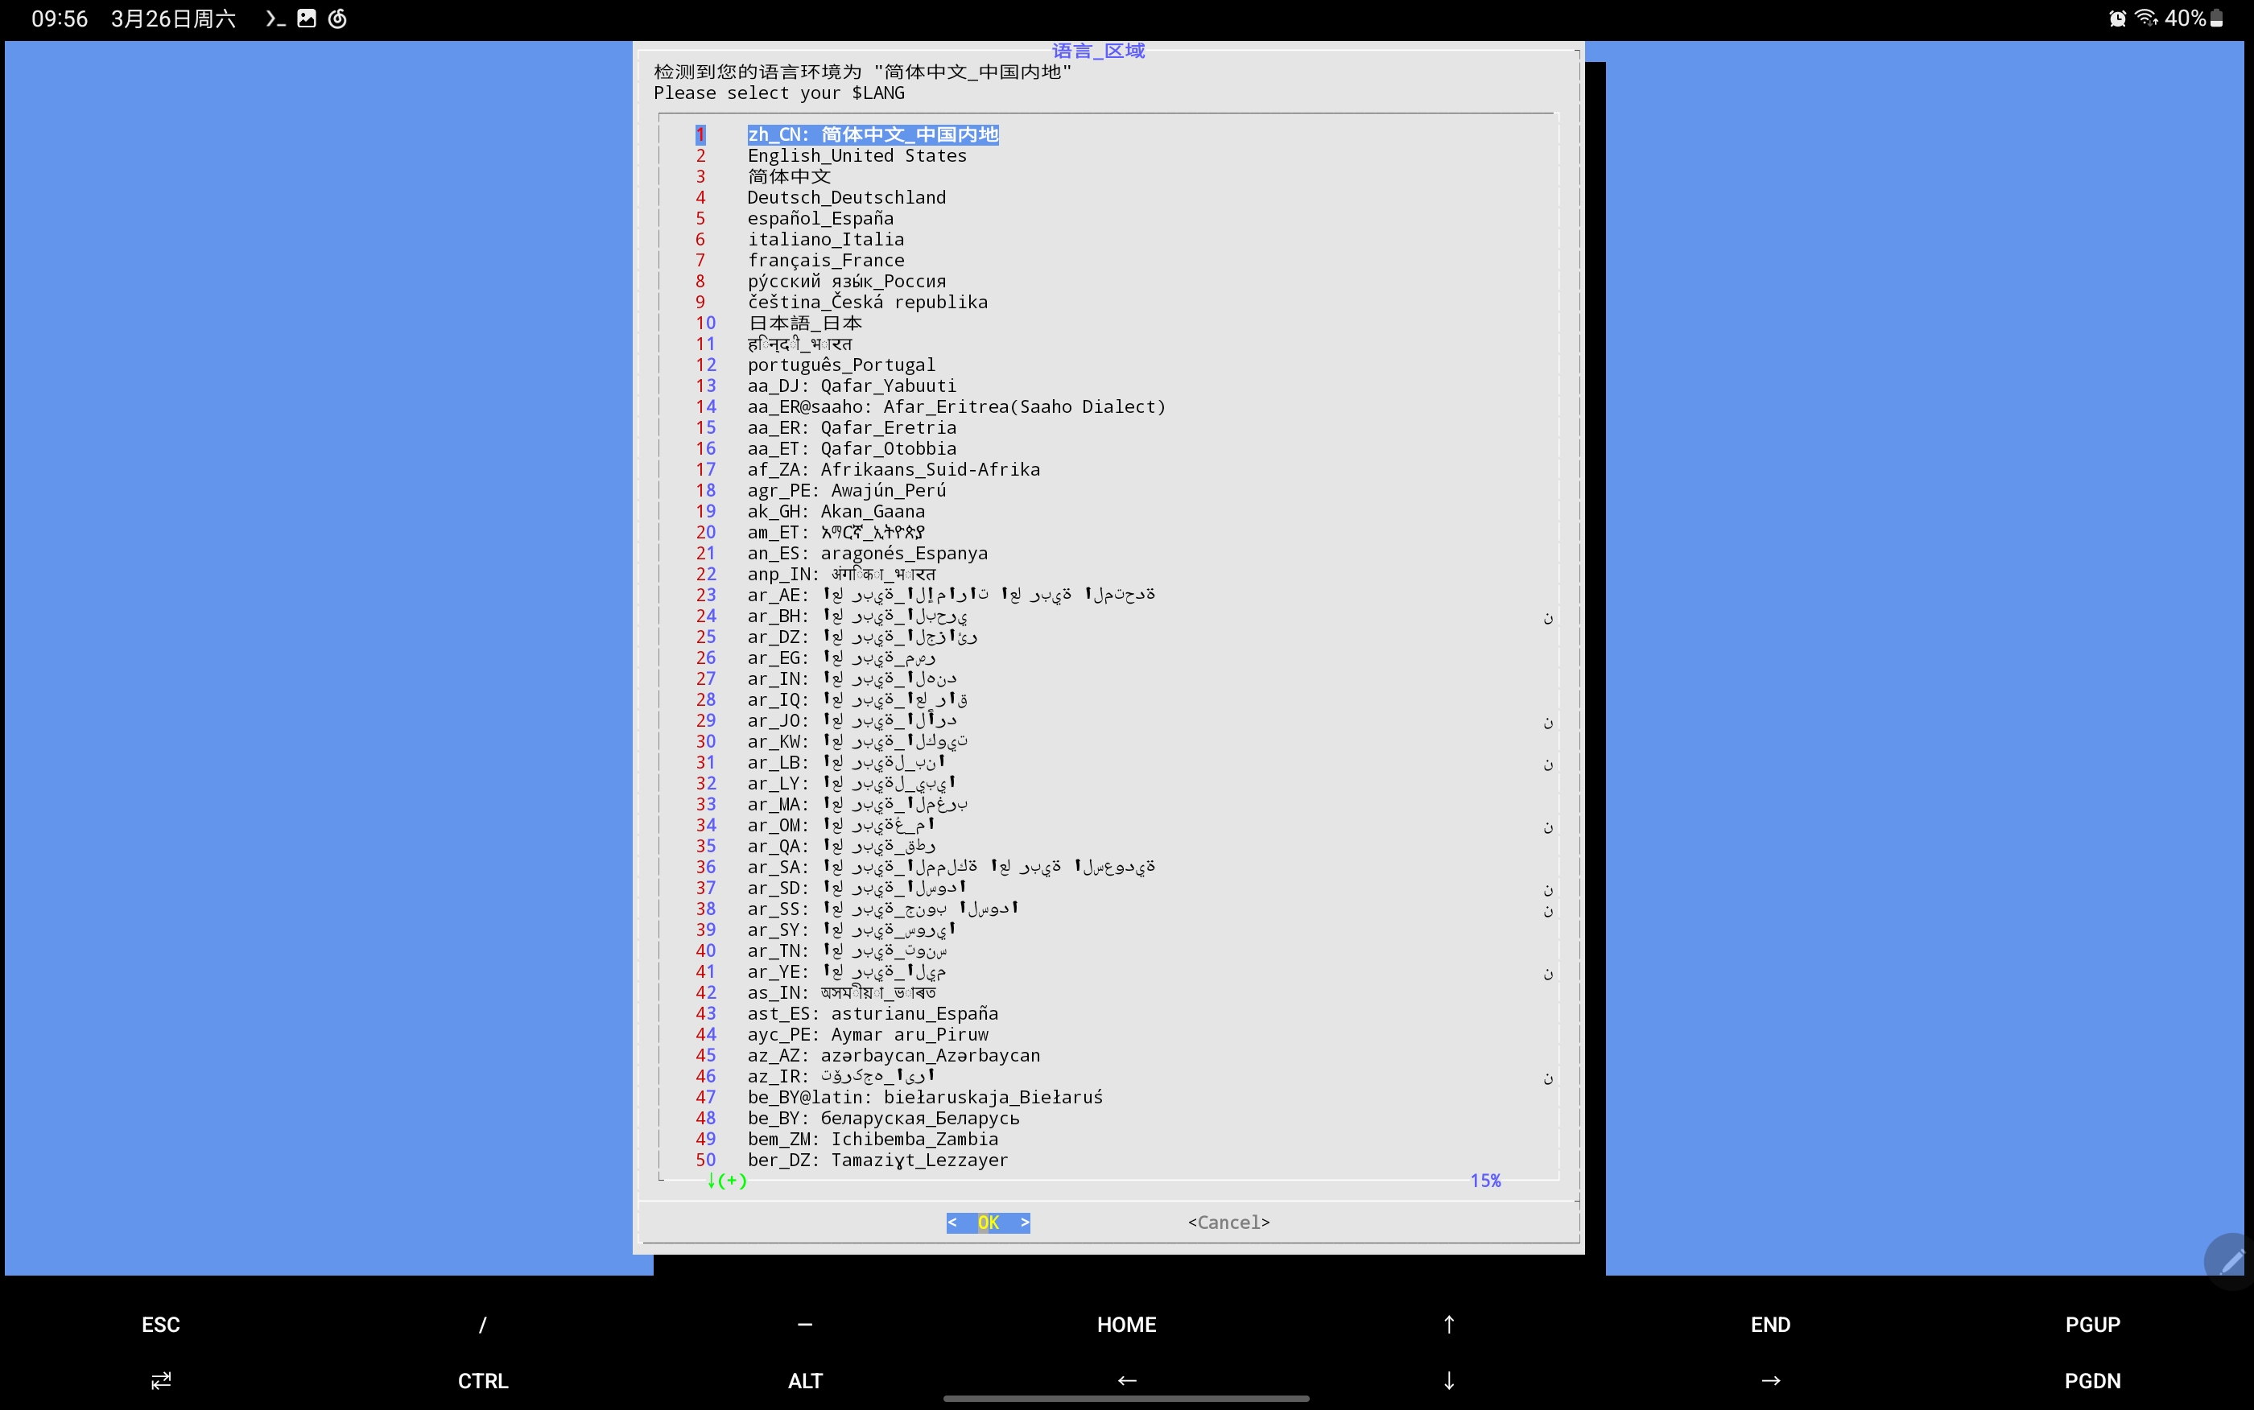
Task: Click the green scroll-down indicator
Action: tap(726, 1181)
